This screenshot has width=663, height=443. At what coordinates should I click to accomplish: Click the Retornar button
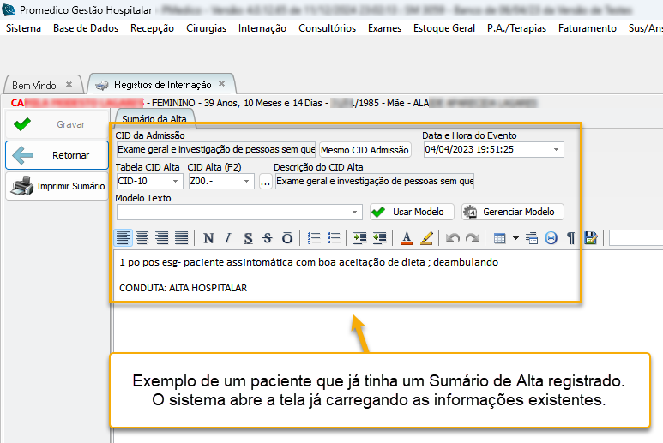coord(59,155)
